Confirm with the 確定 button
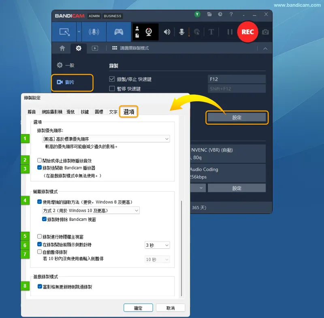The height and width of the screenshot is (318, 324). point(138,308)
